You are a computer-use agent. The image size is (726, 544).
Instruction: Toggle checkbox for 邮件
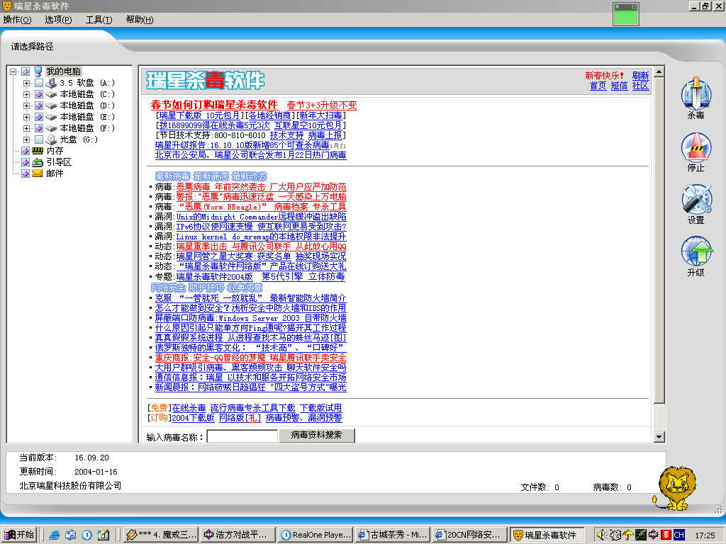(x=26, y=174)
